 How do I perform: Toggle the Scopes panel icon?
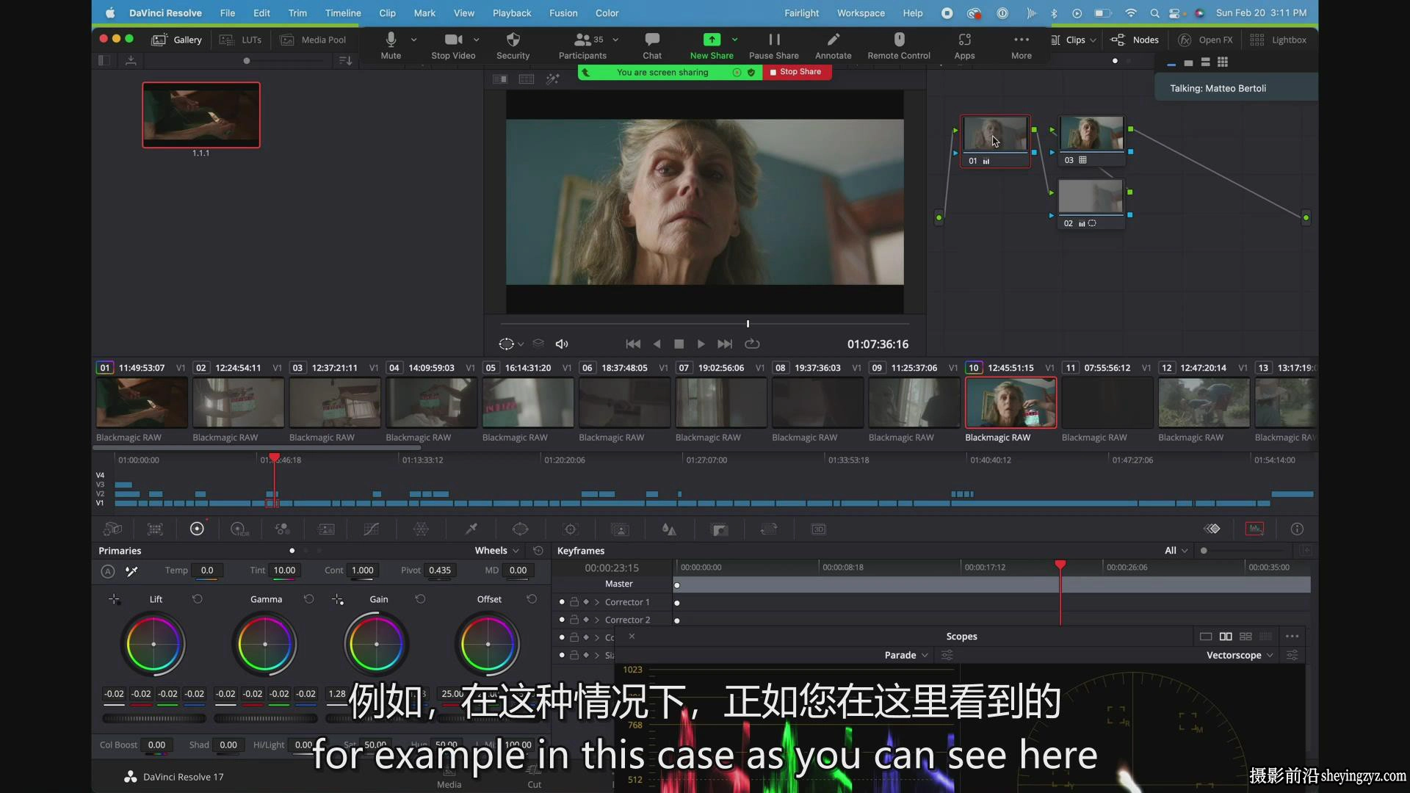1254,529
